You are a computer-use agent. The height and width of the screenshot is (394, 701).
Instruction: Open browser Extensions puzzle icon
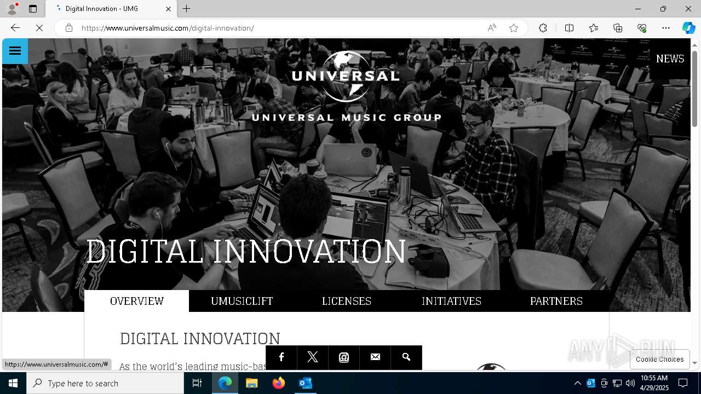point(543,28)
